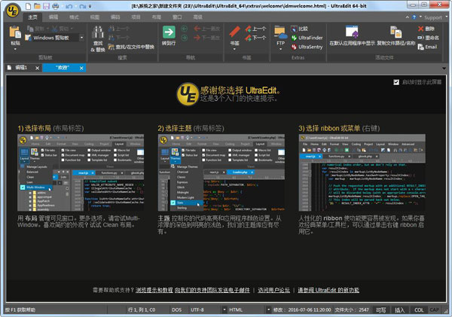Image resolution: width=452 pixels, height=317 pixels.
Task: Open the Windows clipboard (剪贴板) dropdown
Action: [x=81, y=38]
